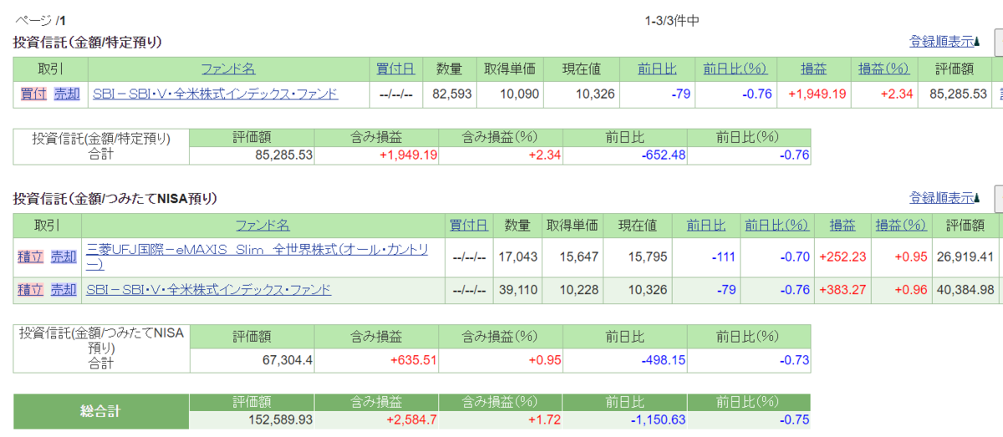Screen dimensions: 1003x437
Task: Select valuation 26,919.41
Action: (x=966, y=257)
